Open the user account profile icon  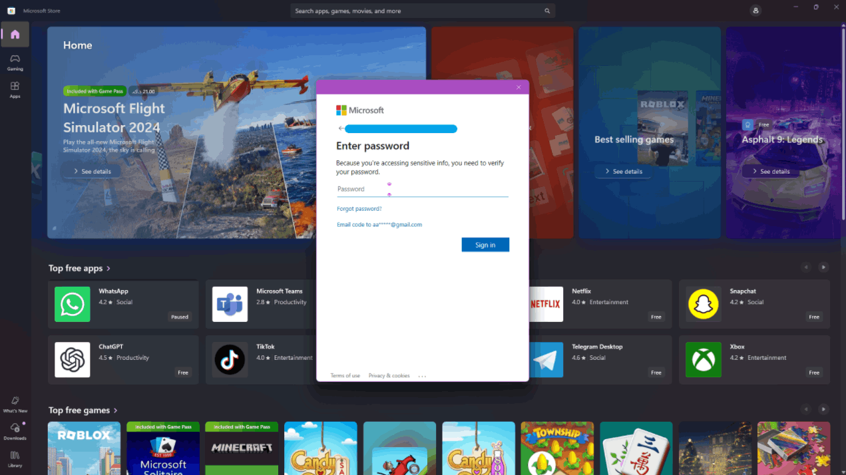point(755,11)
